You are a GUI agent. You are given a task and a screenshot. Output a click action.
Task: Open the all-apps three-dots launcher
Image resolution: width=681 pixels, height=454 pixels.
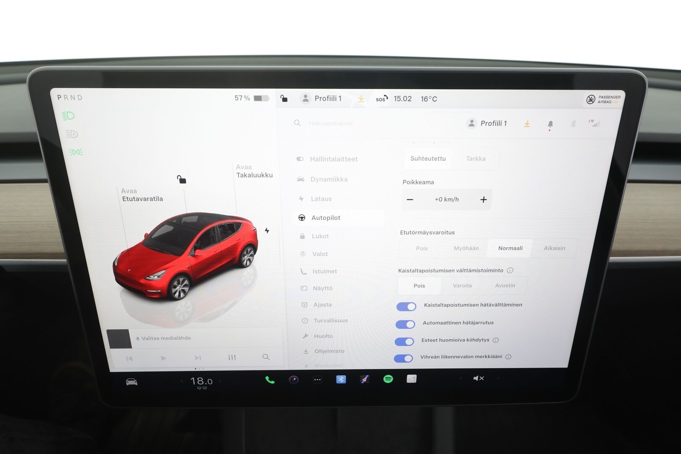[317, 380]
